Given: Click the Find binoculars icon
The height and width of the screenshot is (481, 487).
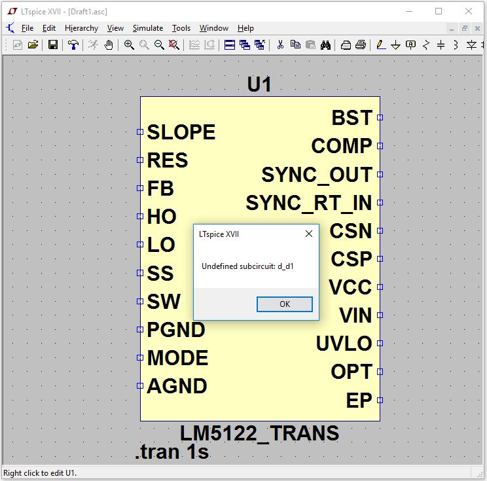Looking at the screenshot, I should [x=325, y=45].
